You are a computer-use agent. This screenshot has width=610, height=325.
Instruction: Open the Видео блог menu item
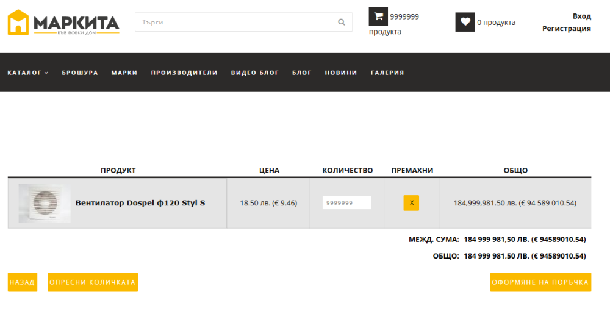254,73
